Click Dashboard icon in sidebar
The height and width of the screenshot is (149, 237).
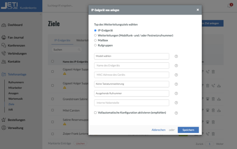(x=4, y=25)
